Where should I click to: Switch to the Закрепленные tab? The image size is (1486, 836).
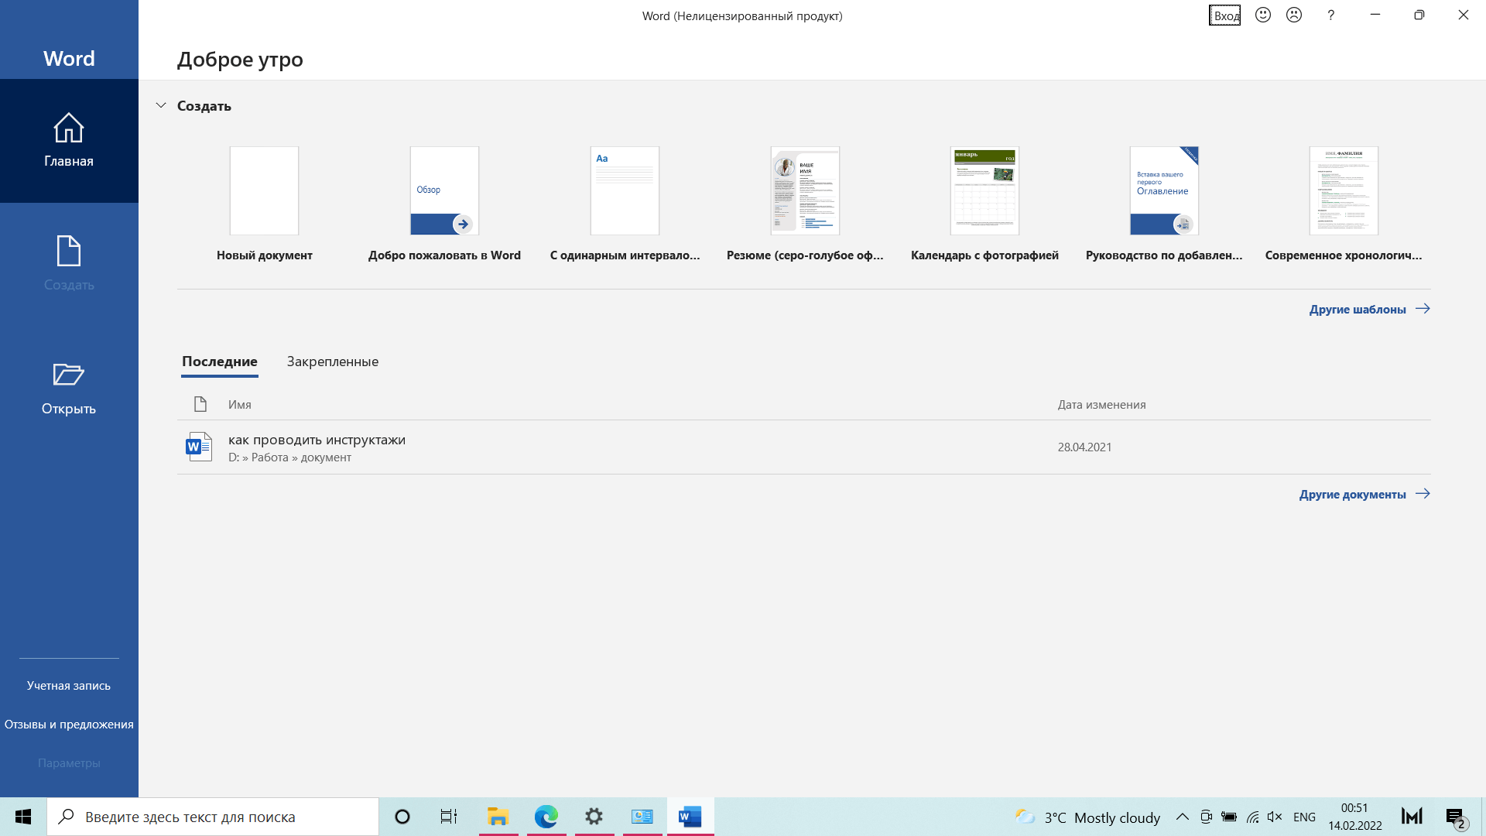coord(333,361)
